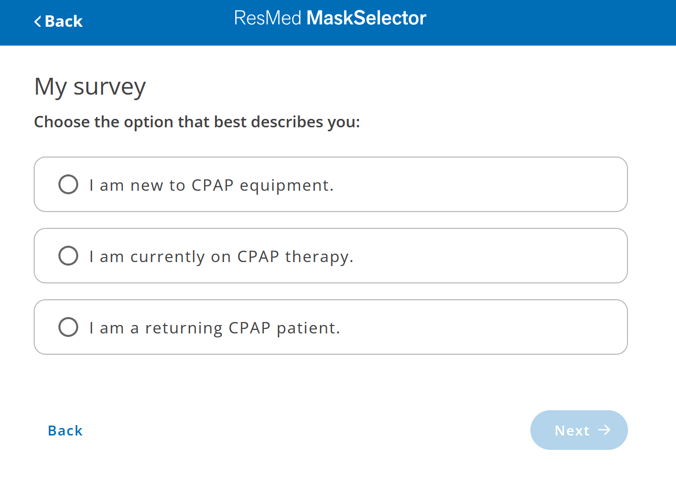The image size is (676, 488).
Task: Click the 'My survey' page heading
Action: pyautogui.click(x=90, y=86)
